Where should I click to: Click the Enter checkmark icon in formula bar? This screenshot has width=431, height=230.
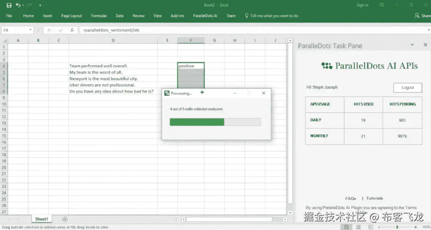(x=61, y=30)
